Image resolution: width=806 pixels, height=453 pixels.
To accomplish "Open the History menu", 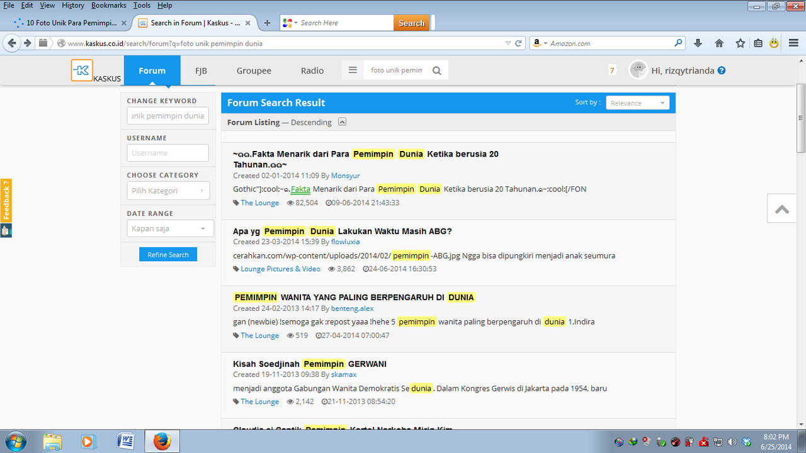I will click(x=72, y=5).
